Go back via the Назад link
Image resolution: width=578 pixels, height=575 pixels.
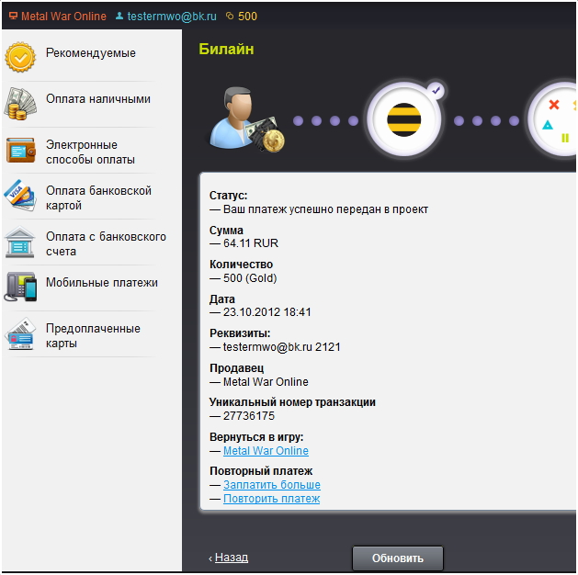pyautogui.click(x=232, y=558)
